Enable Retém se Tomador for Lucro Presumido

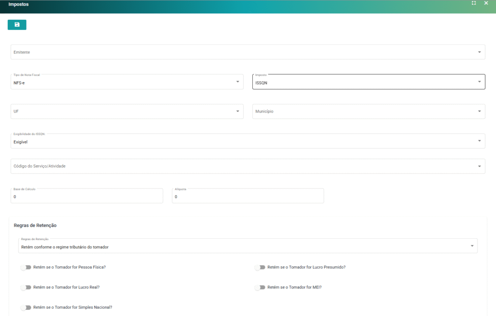click(x=260, y=267)
